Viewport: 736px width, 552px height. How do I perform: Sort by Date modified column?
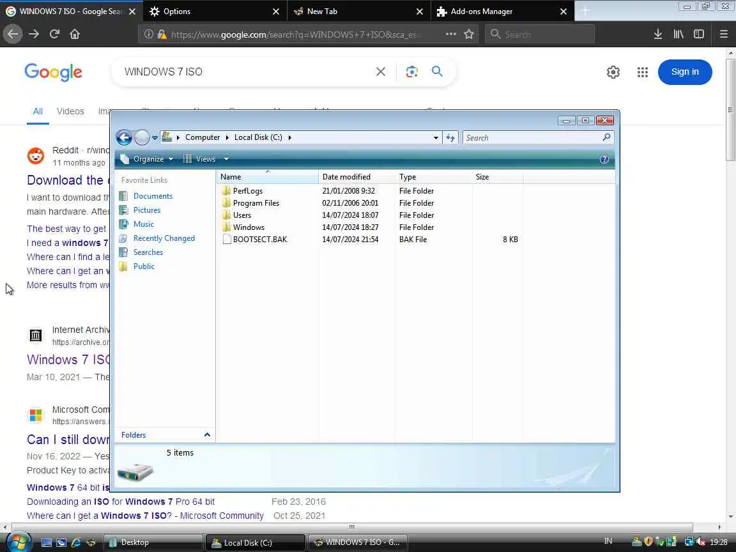coord(357,177)
